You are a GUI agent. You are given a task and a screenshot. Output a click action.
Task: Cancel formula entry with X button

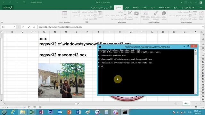[23, 27]
